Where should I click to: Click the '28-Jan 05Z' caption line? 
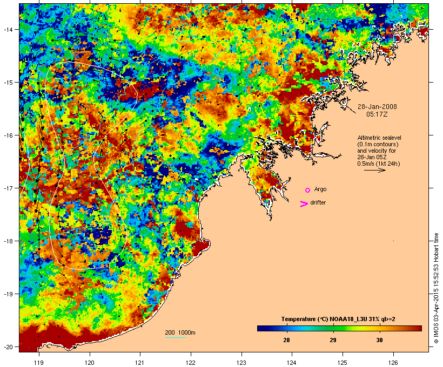(372, 157)
